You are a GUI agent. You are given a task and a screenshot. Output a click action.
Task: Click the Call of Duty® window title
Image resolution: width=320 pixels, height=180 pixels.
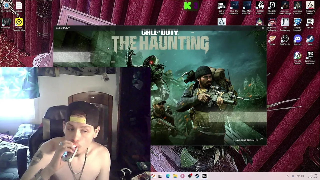click(x=63, y=28)
